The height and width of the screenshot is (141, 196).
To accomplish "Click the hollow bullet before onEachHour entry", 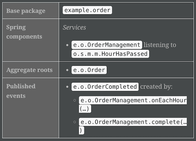I will click(x=75, y=100).
